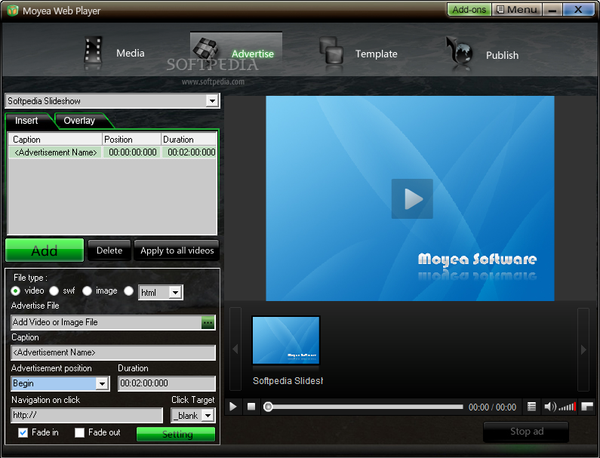Click the Duration cell 00:02:00:000 in the table
The image size is (600, 458).
[190, 152]
